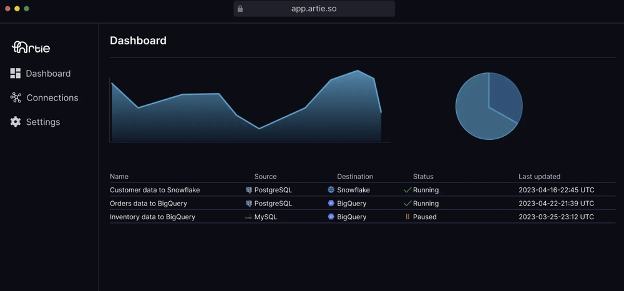
Task: Click BigQuery icon in Orders data row
Action: click(x=331, y=204)
